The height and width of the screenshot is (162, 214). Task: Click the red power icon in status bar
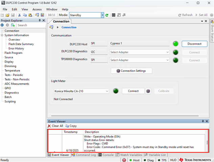pos(124,160)
